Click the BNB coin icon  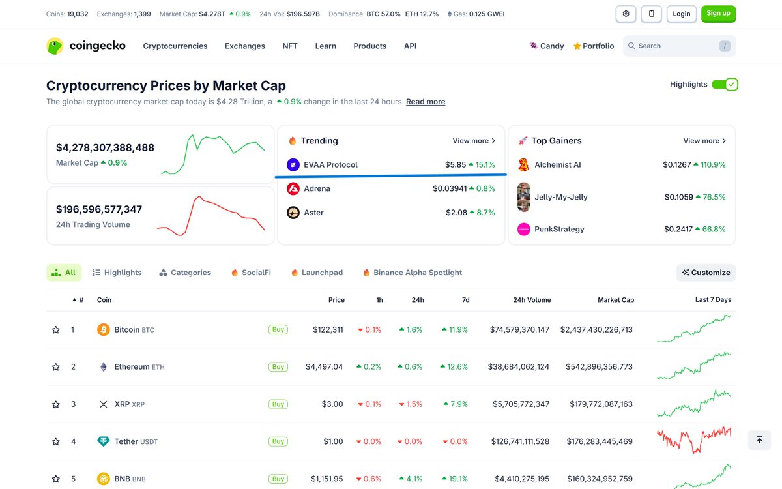click(x=103, y=479)
